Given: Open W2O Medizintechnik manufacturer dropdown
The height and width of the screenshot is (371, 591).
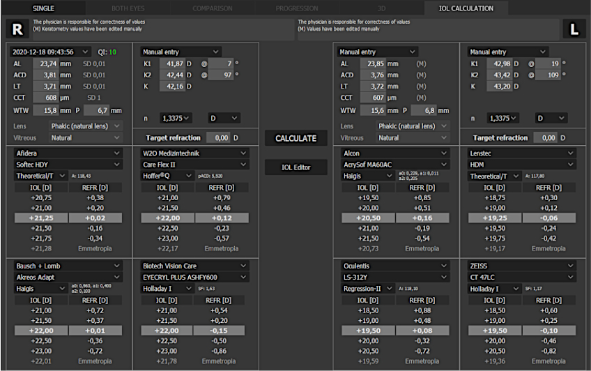Looking at the screenshot, I should tap(194, 153).
